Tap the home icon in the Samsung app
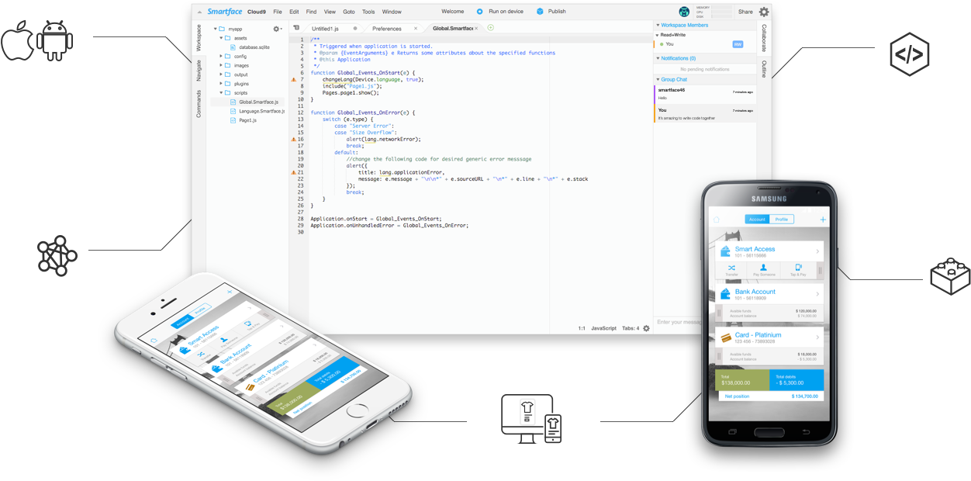 tap(716, 220)
